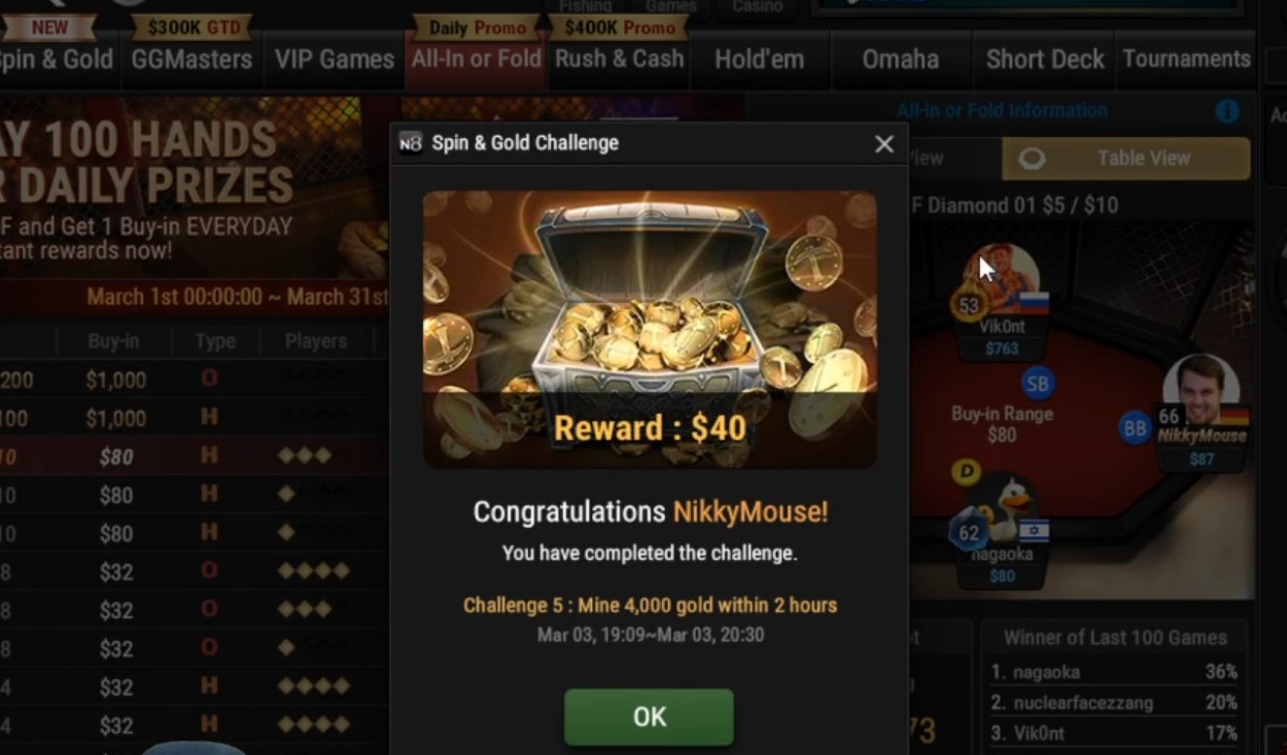Click the All-In or Fold information icon

pyautogui.click(x=1228, y=111)
